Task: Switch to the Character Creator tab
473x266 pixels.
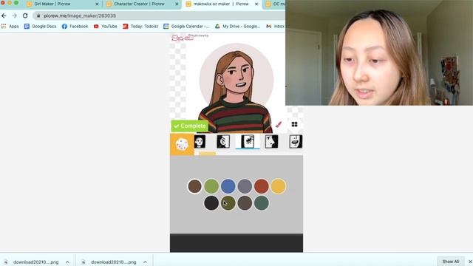Action: [x=140, y=4]
